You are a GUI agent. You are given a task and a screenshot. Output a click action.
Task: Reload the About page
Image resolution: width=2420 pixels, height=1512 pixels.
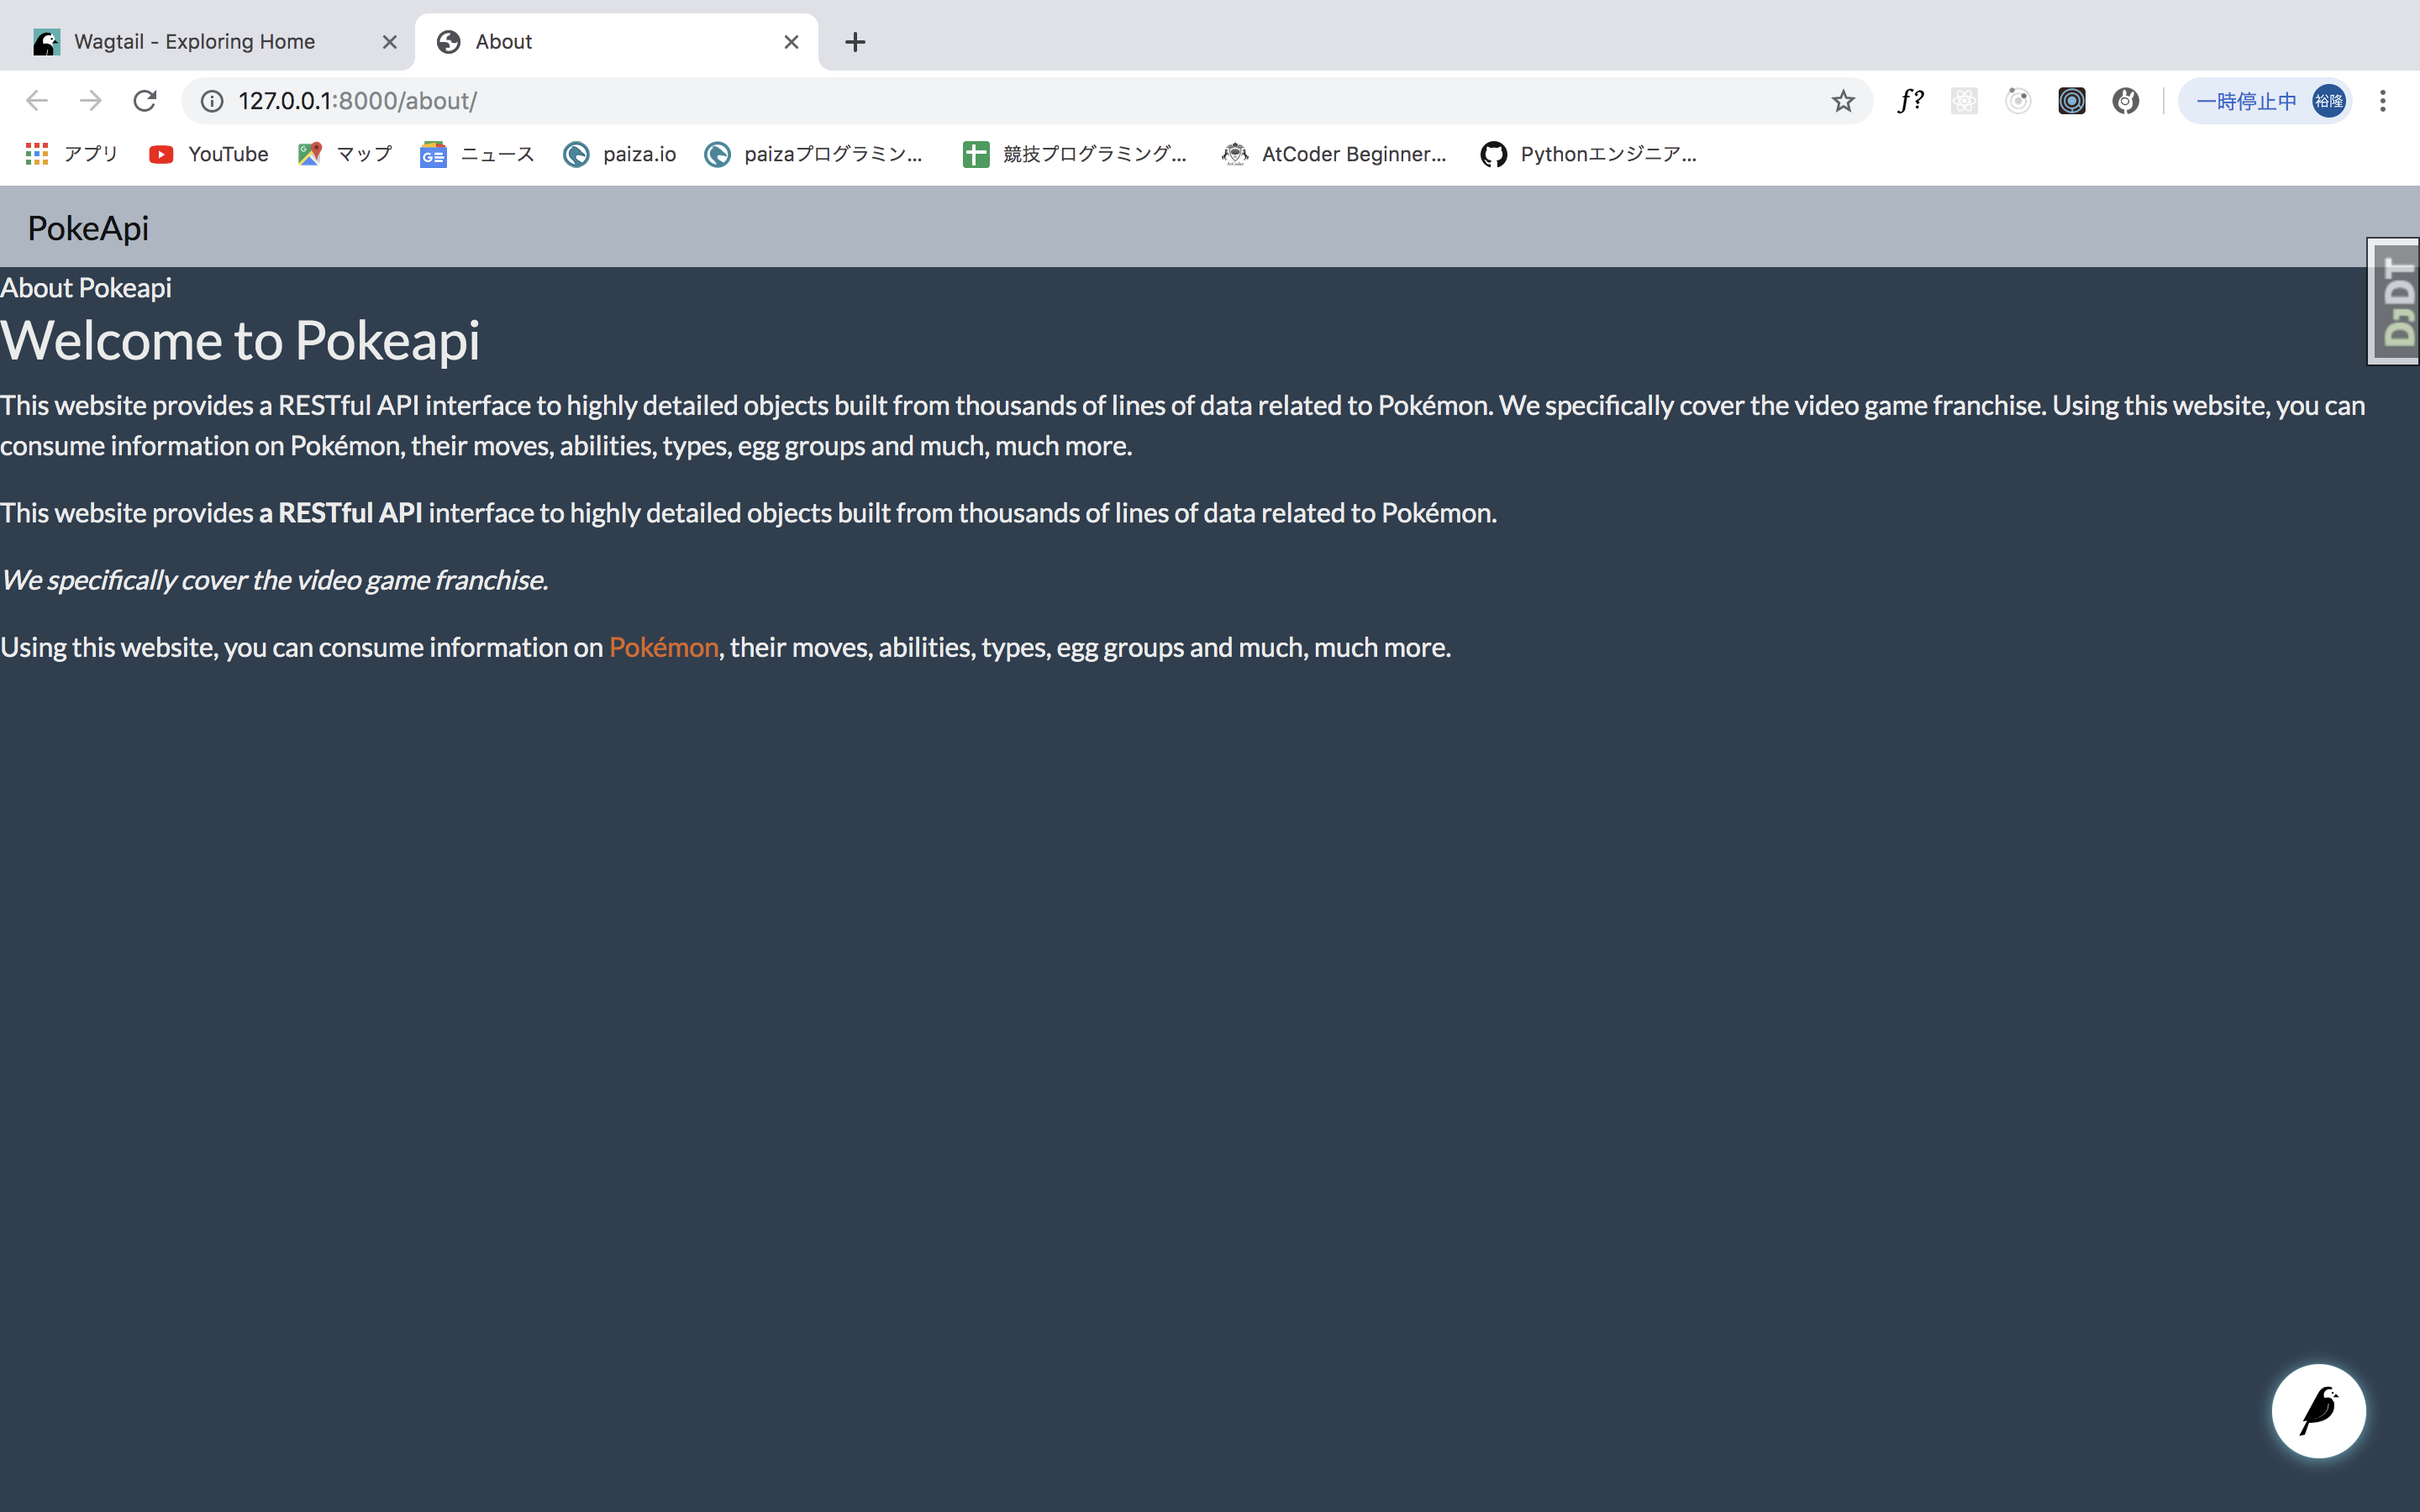click(145, 101)
